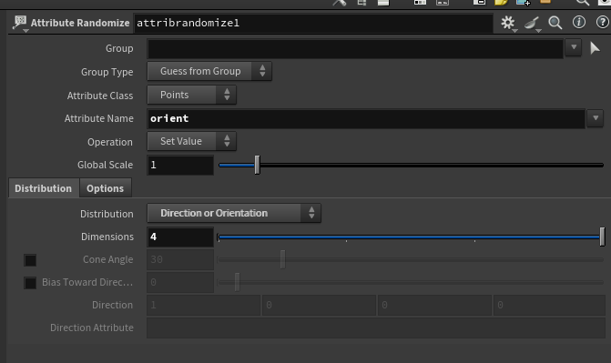Click the Operation label
Viewport: 611px width, 363px height.
[110, 142]
